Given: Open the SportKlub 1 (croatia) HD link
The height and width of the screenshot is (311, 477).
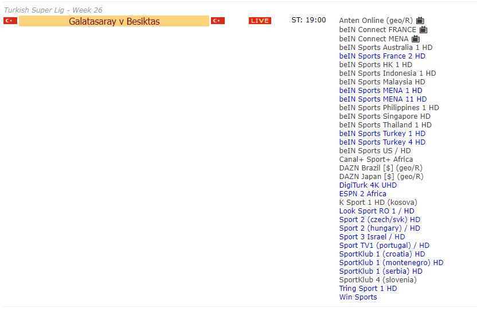Looking at the screenshot, I should coord(382,254).
